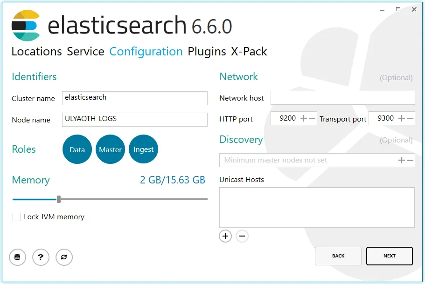Decrement minimum master nodes value
Screen dimensions: 425x284
410,160
